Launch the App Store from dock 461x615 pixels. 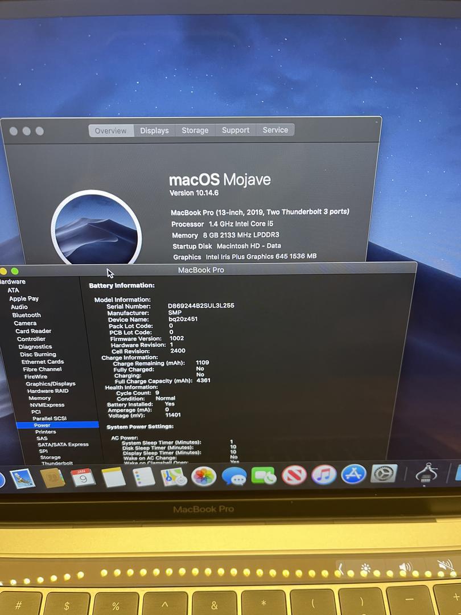(353, 474)
